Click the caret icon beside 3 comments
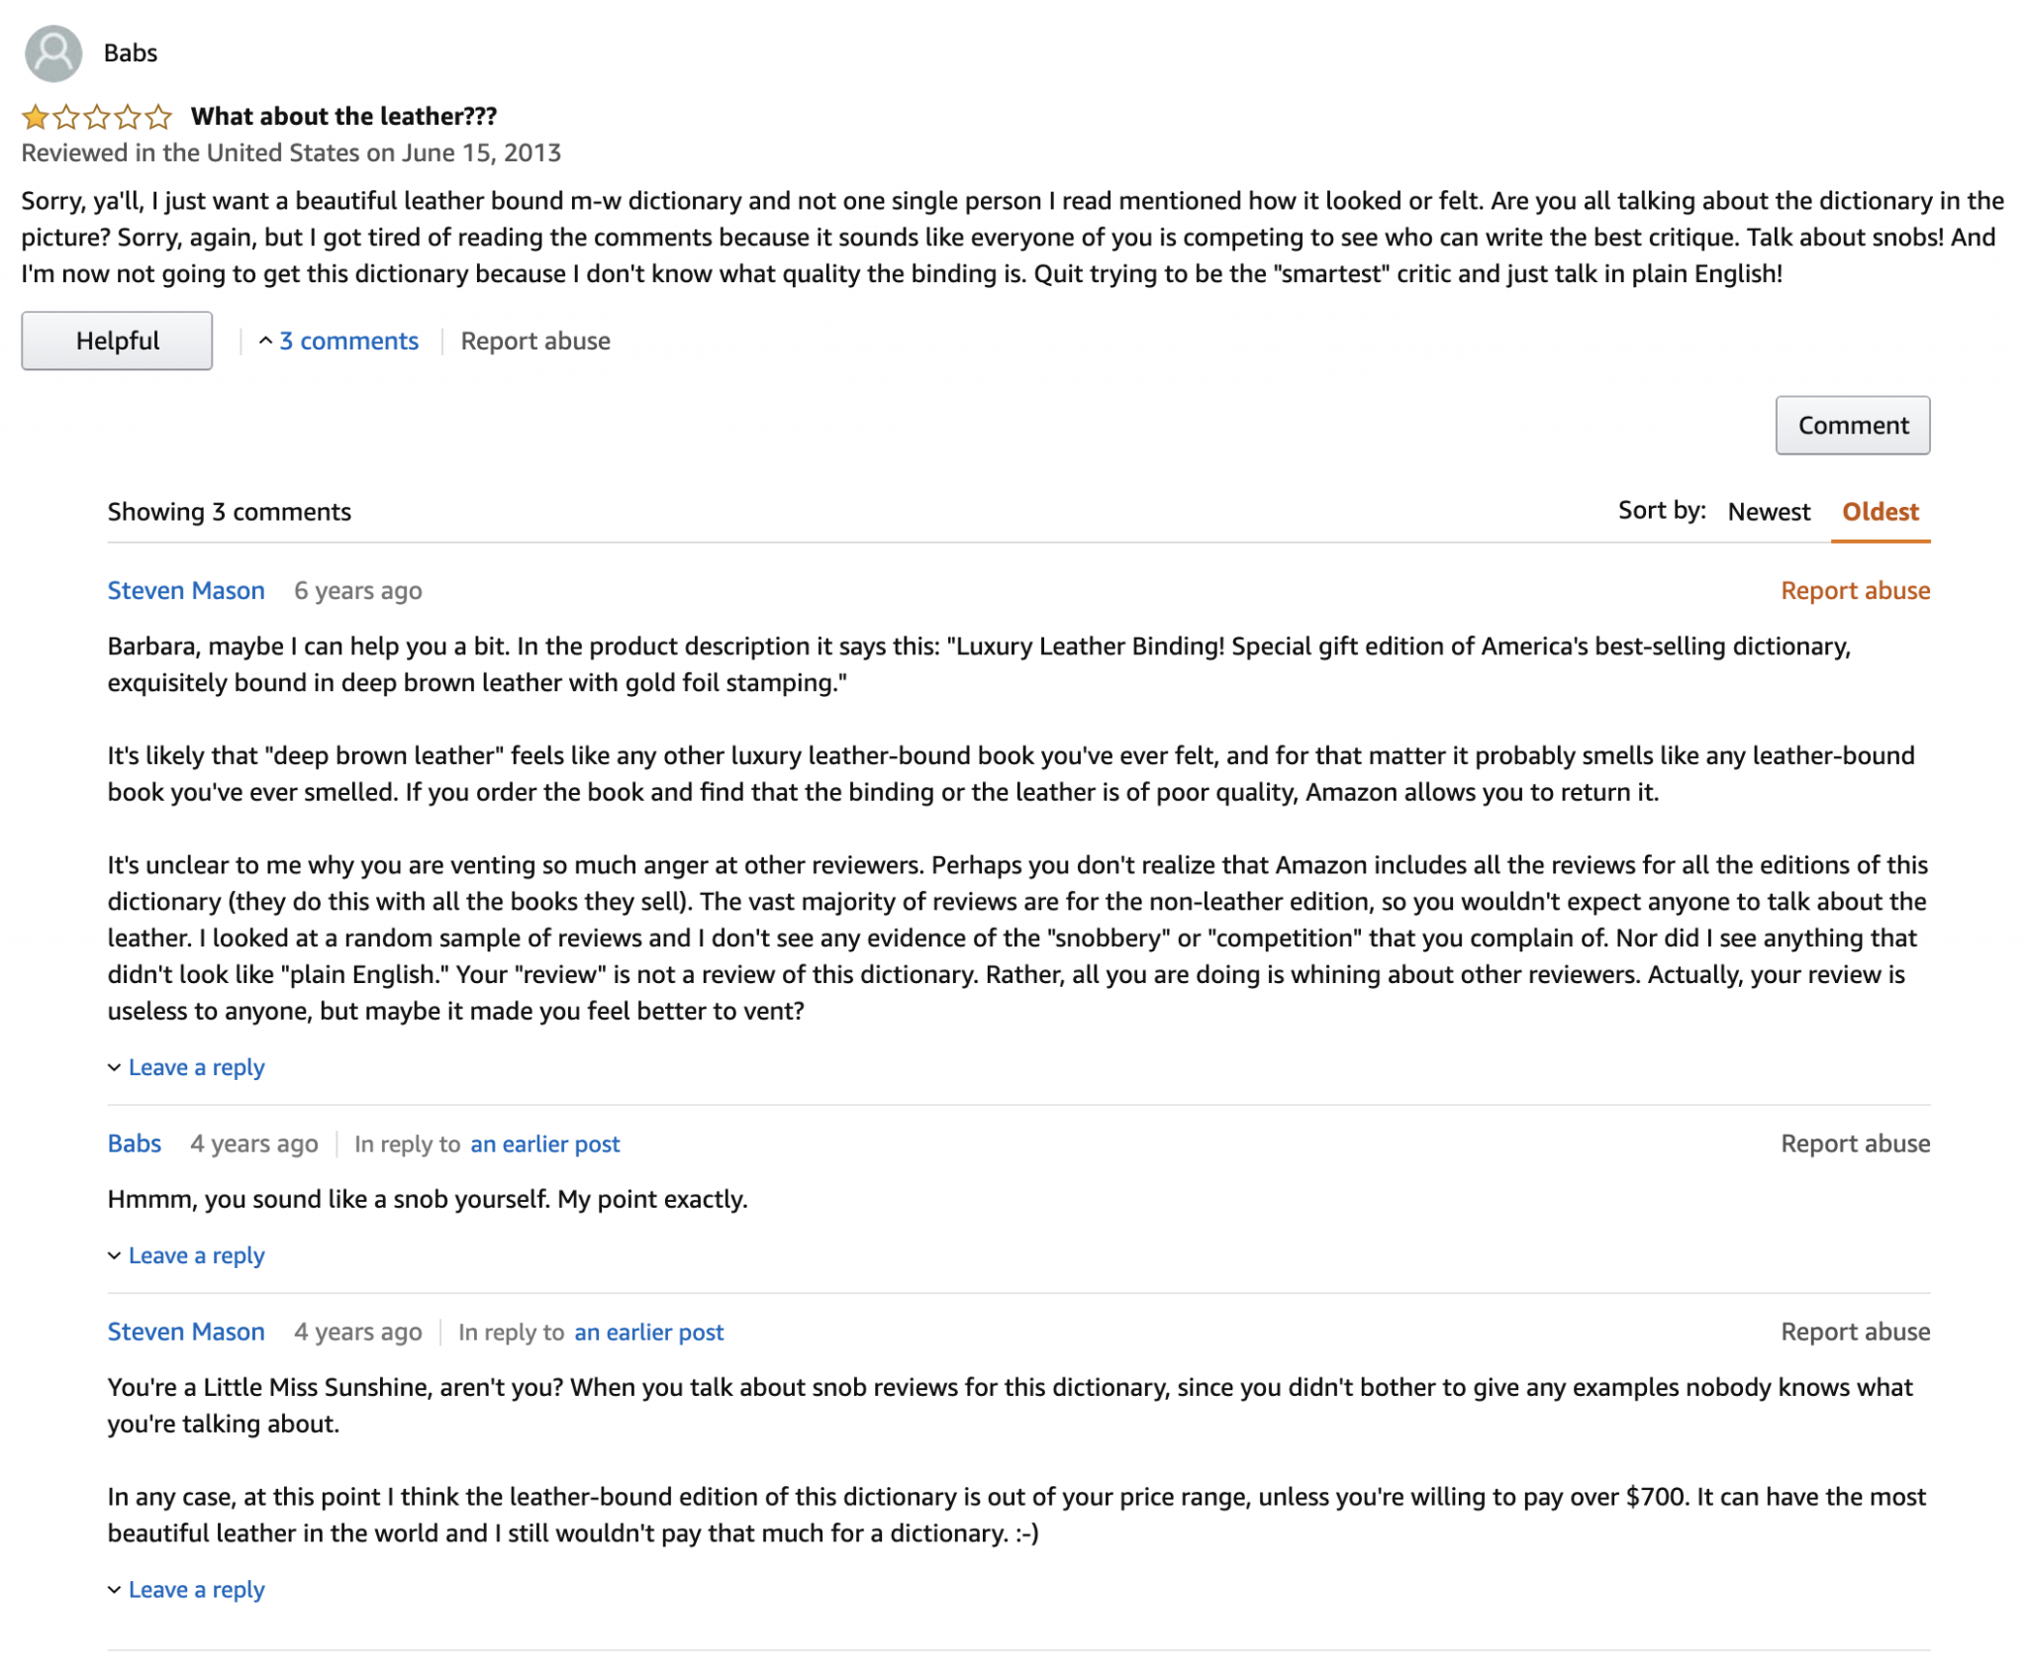 pyautogui.click(x=265, y=340)
